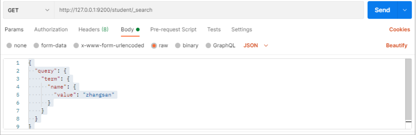Go to Pre-request Script tab
Screen dimensions: 416x135
tap(173, 30)
